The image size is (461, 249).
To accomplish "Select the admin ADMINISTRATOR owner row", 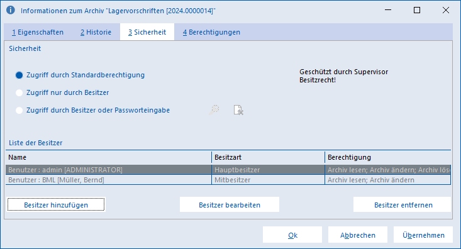I will tap(228, 170).
